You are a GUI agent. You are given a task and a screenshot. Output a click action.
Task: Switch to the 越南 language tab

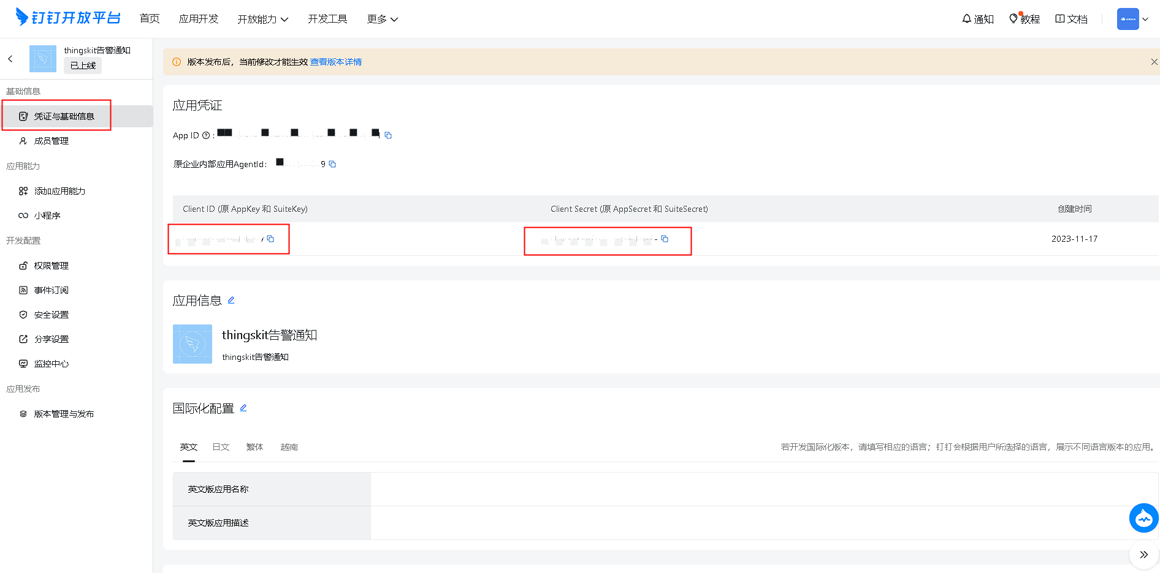point(289,447)
